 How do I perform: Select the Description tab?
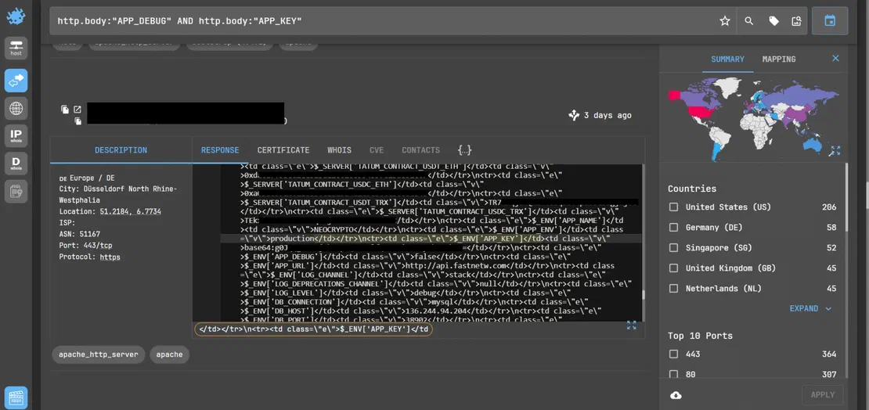[121, 150]
